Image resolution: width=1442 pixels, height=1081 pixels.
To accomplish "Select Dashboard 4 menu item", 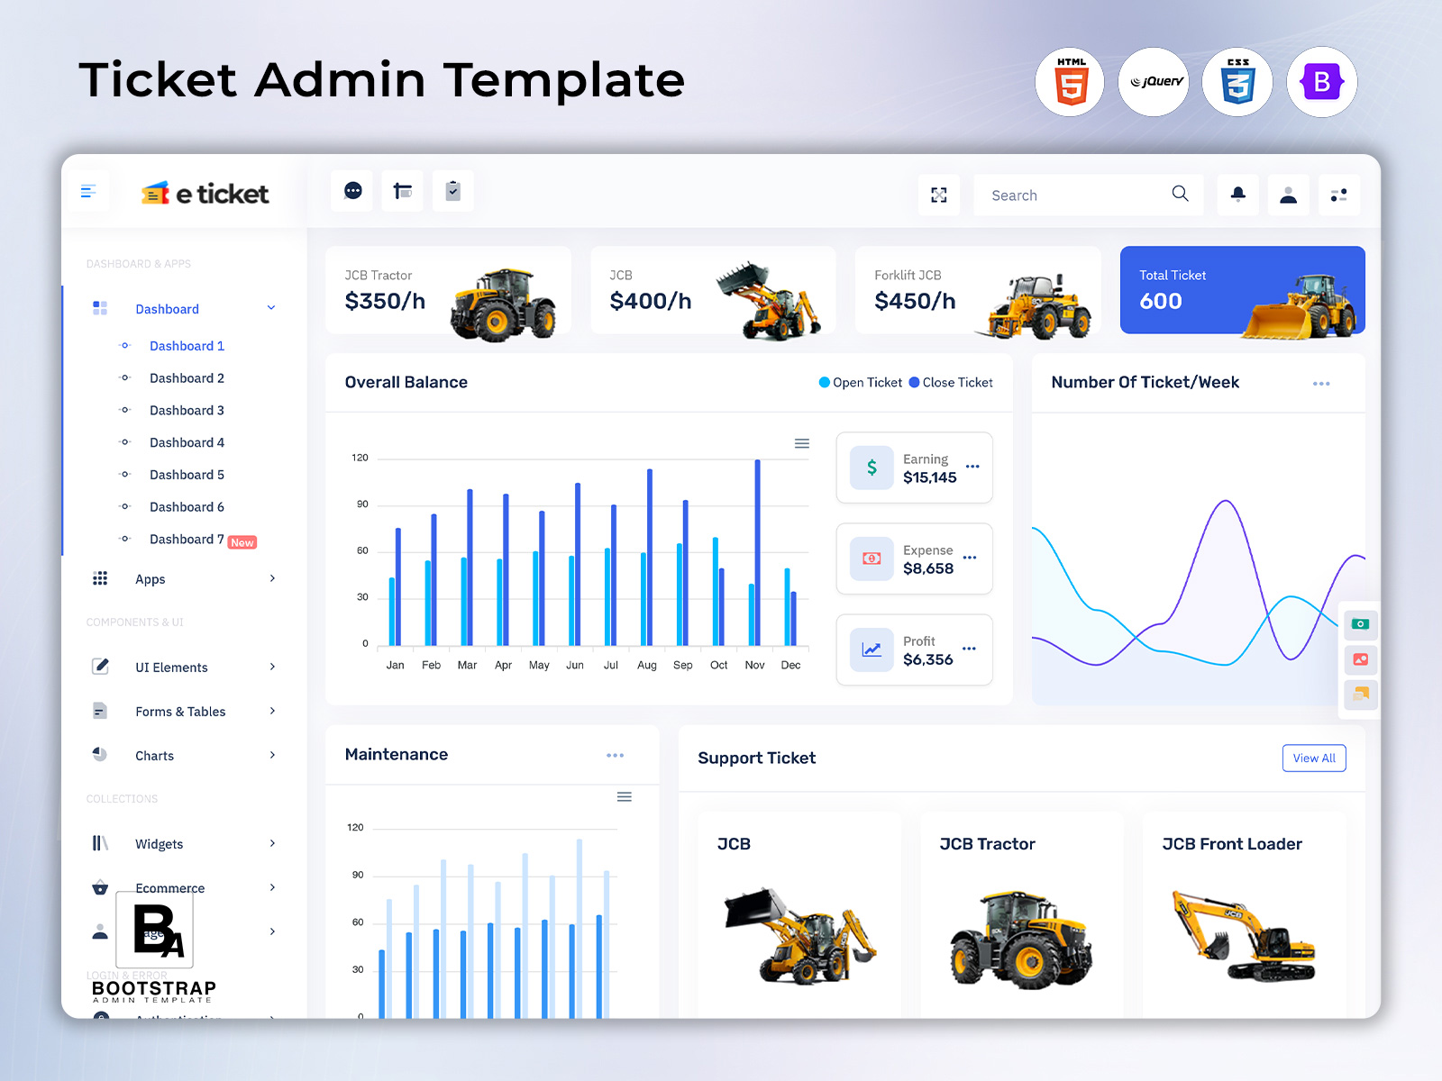I will pyautogui.click(x=187, y=442).
